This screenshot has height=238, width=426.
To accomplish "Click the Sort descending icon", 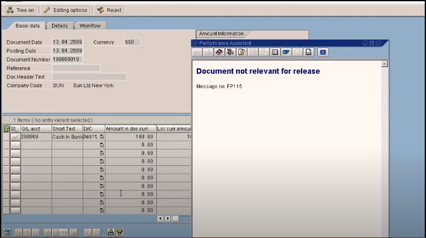I will pos(119,232).
